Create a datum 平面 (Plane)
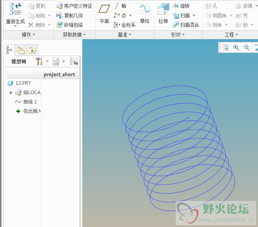This screenshot has width=258, height=227. [104, 14]
